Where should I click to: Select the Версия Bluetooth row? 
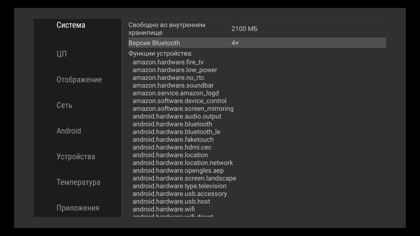[x=154, y=43]
